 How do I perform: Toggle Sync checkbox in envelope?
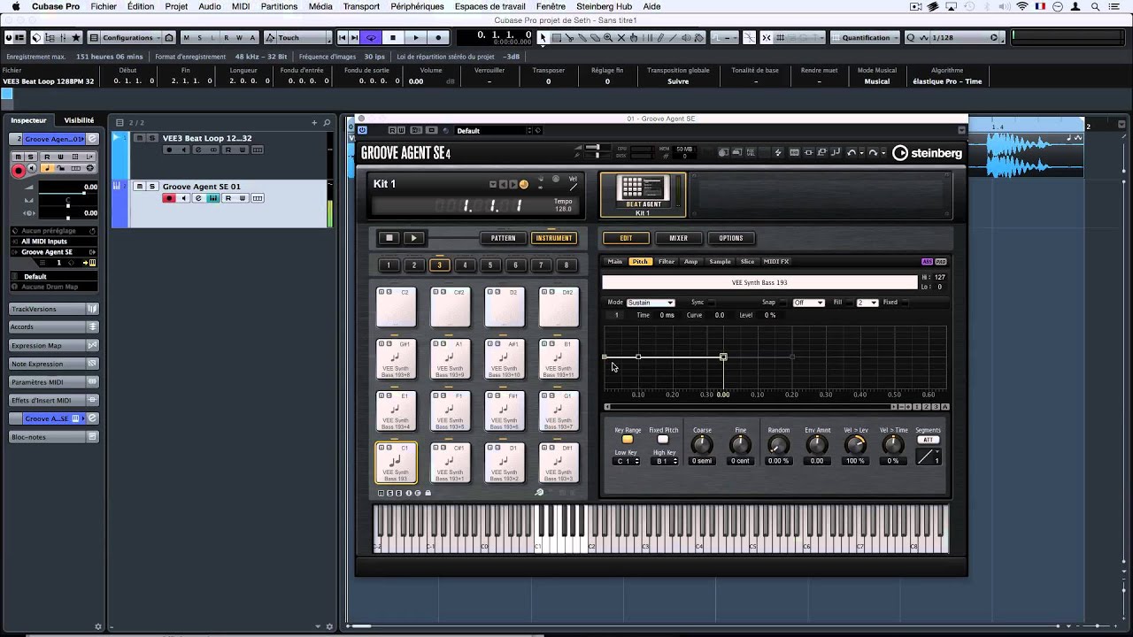pos(711,303)
